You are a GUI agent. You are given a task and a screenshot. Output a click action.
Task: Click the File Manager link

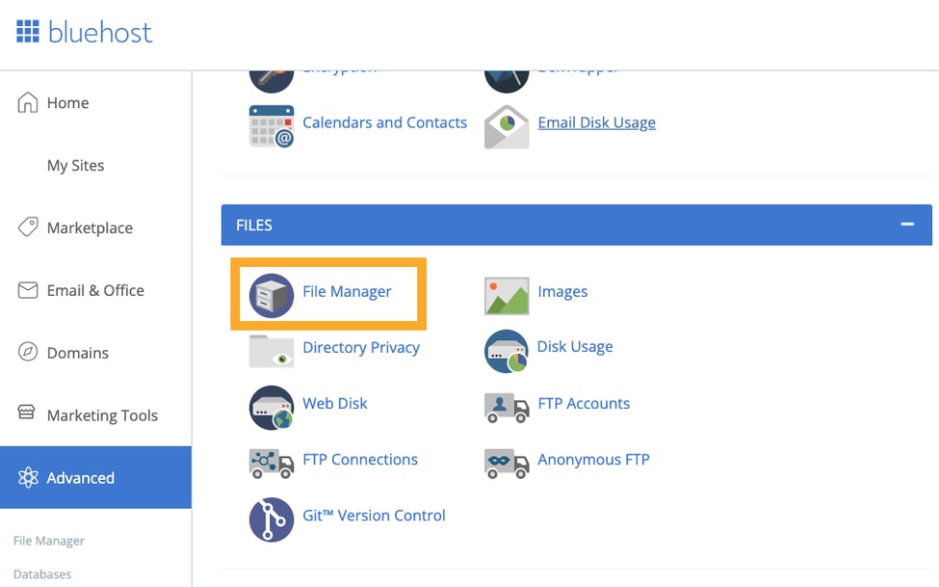(48, 541)
